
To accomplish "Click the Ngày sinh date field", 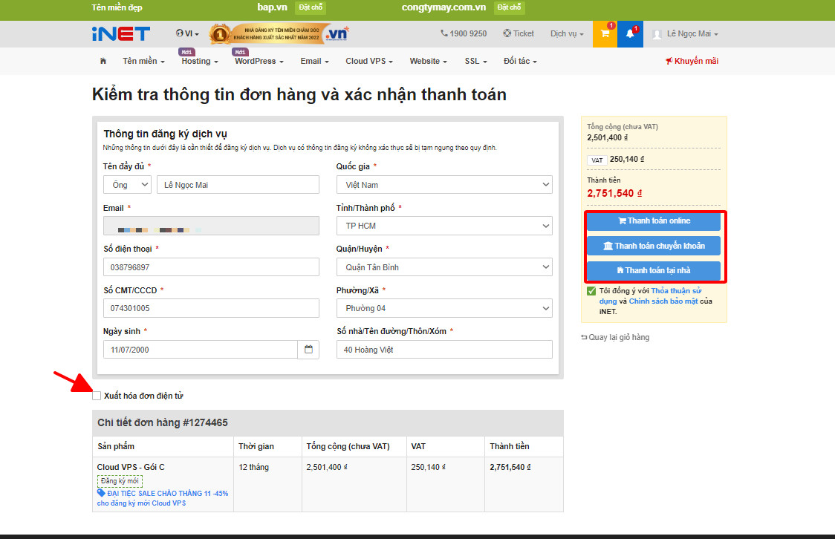I will (201, 350).
